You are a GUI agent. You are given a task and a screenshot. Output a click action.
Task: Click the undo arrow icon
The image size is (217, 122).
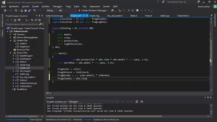pos(34,11)
